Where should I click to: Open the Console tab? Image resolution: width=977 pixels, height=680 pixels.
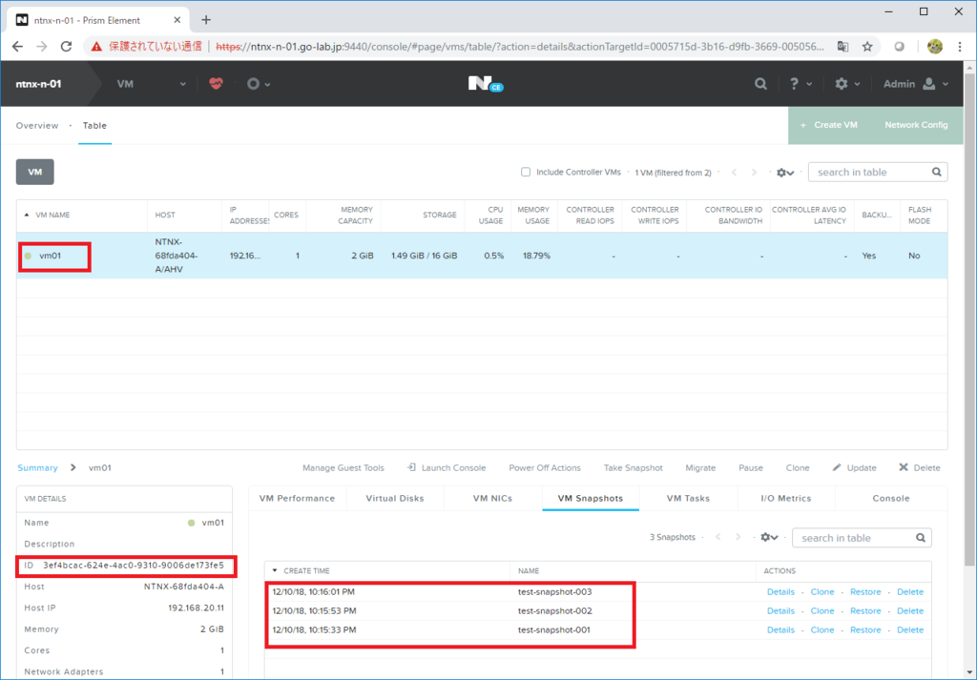[x=891, y=498]
